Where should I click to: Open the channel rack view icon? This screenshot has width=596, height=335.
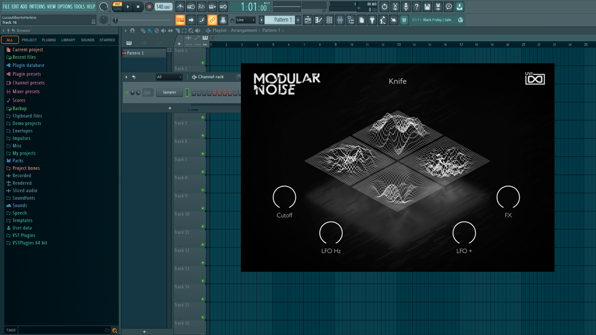click(329, 20)
